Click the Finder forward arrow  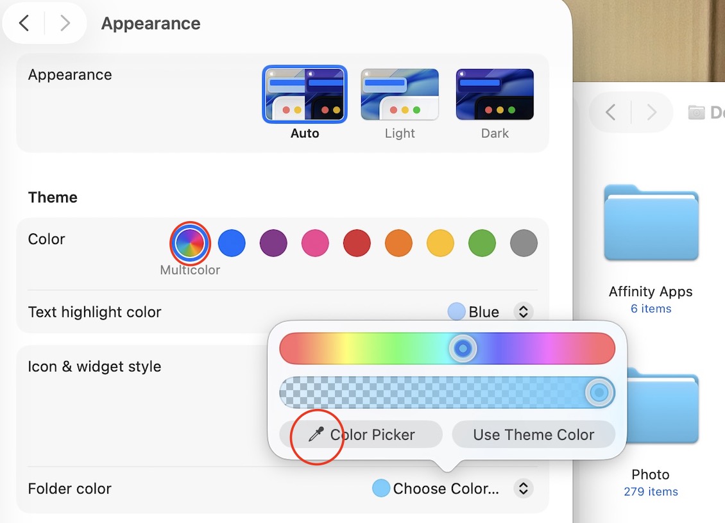651,112
